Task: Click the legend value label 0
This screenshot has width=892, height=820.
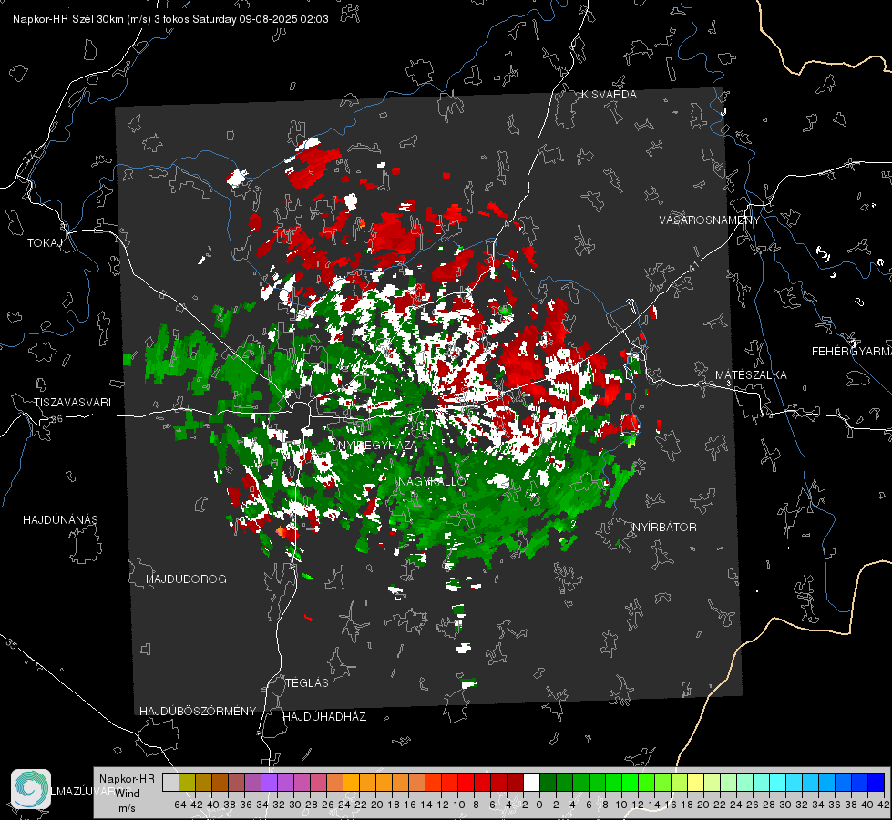Action: coord(539,805)
